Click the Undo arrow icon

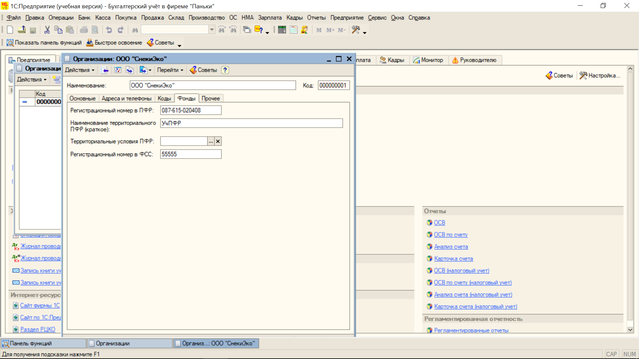coord(109,30)
